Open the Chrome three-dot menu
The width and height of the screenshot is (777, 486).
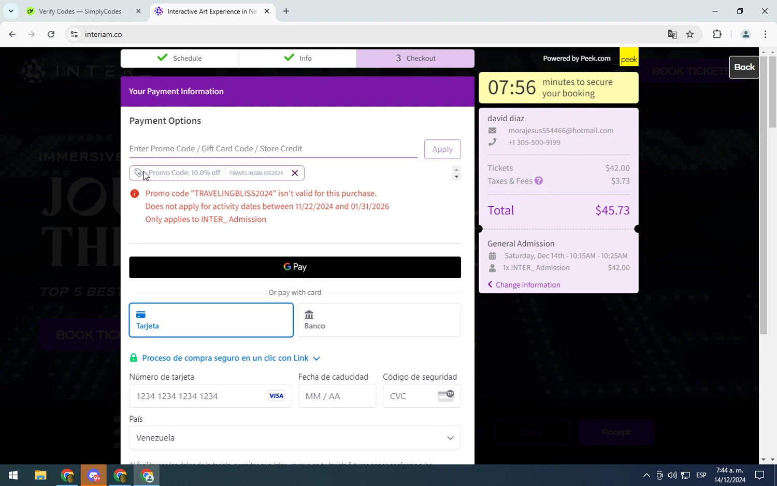766,34
